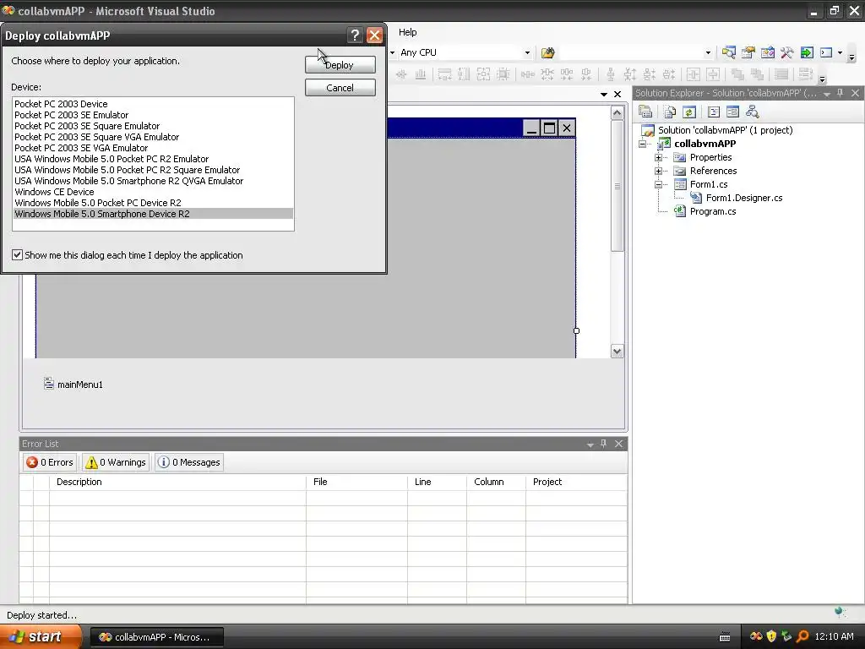The height and width of the screenshot is (649, 865).
Task: Click Center Horizontally layout icon
Action: coord(693,74)
